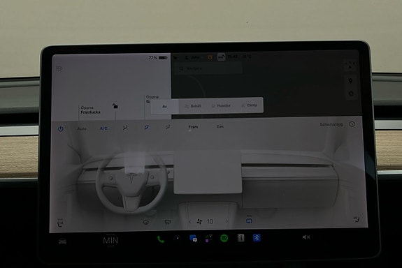The width and height of the screenshot is (402, 268).
Task: Select the Camp mode option
Action: coord(249,105)
